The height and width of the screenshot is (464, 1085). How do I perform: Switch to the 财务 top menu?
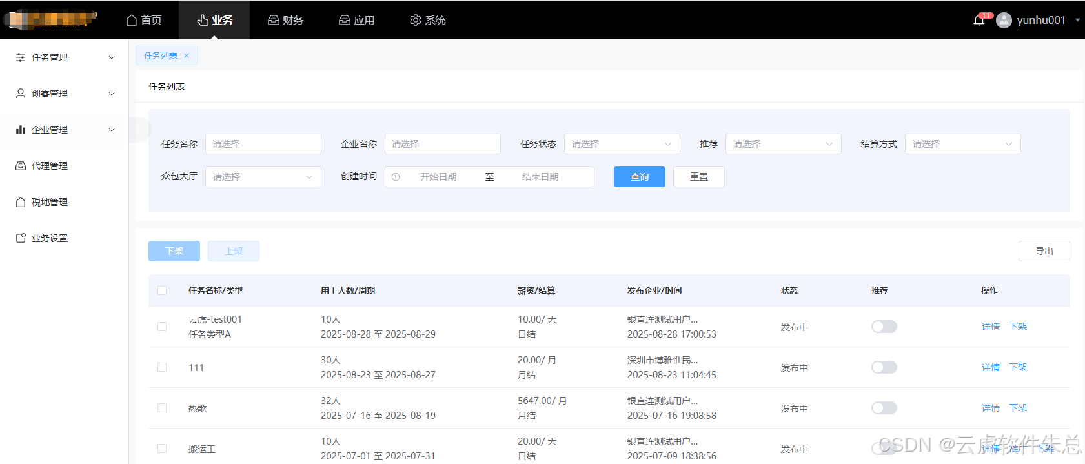(x=285, y=20)
